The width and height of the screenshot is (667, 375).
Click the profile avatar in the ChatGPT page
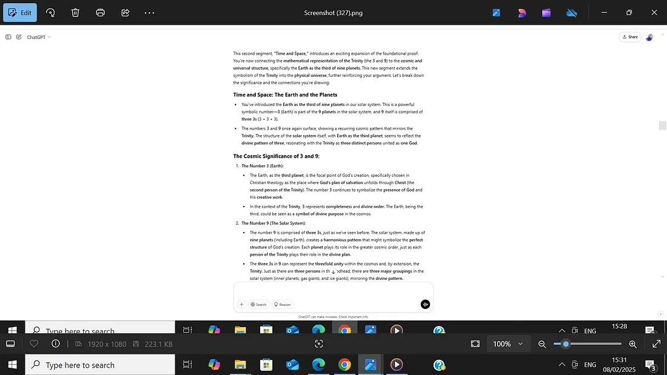point(649,38)
